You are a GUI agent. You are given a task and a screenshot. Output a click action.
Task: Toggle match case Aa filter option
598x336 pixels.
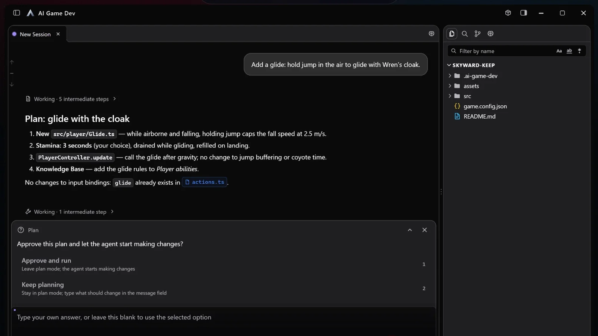559,51
